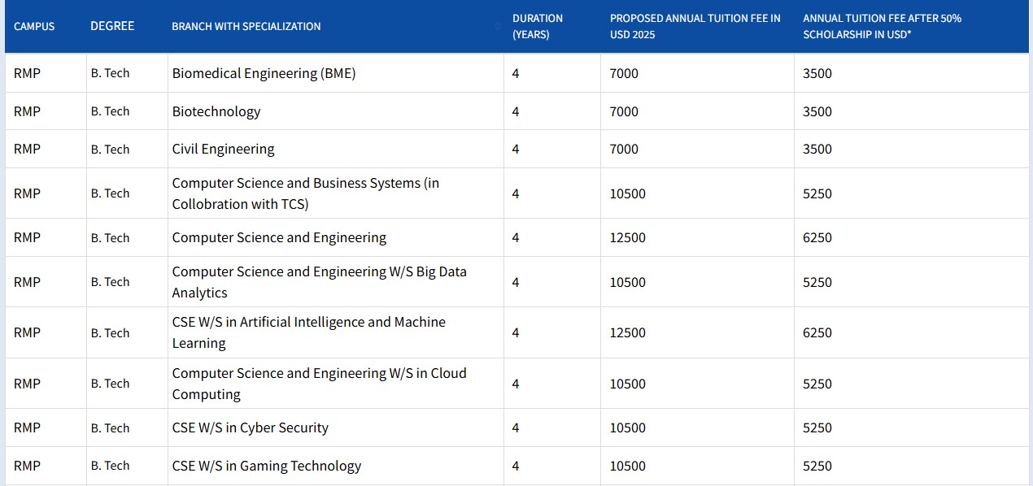Select B. Tech in Biomedical Engineering row

pyautogui.click(x=110, y=73)
